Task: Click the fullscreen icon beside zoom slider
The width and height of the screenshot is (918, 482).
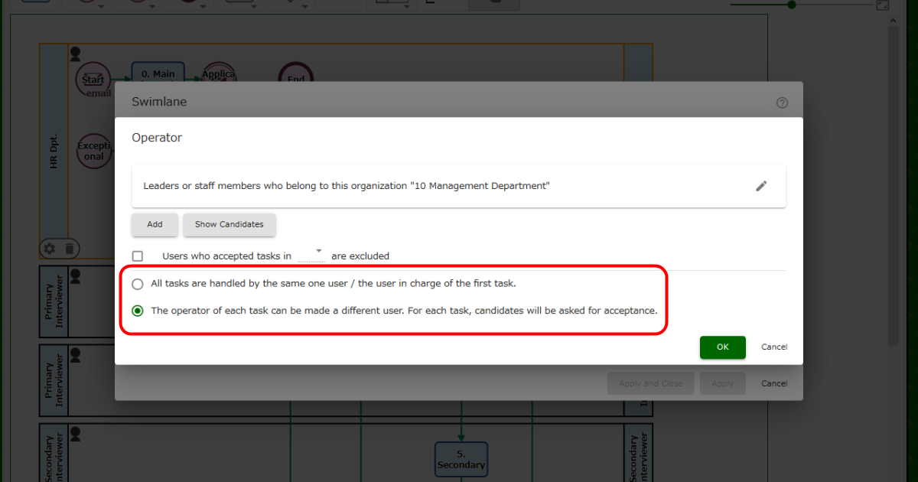Action: (883, 5)
